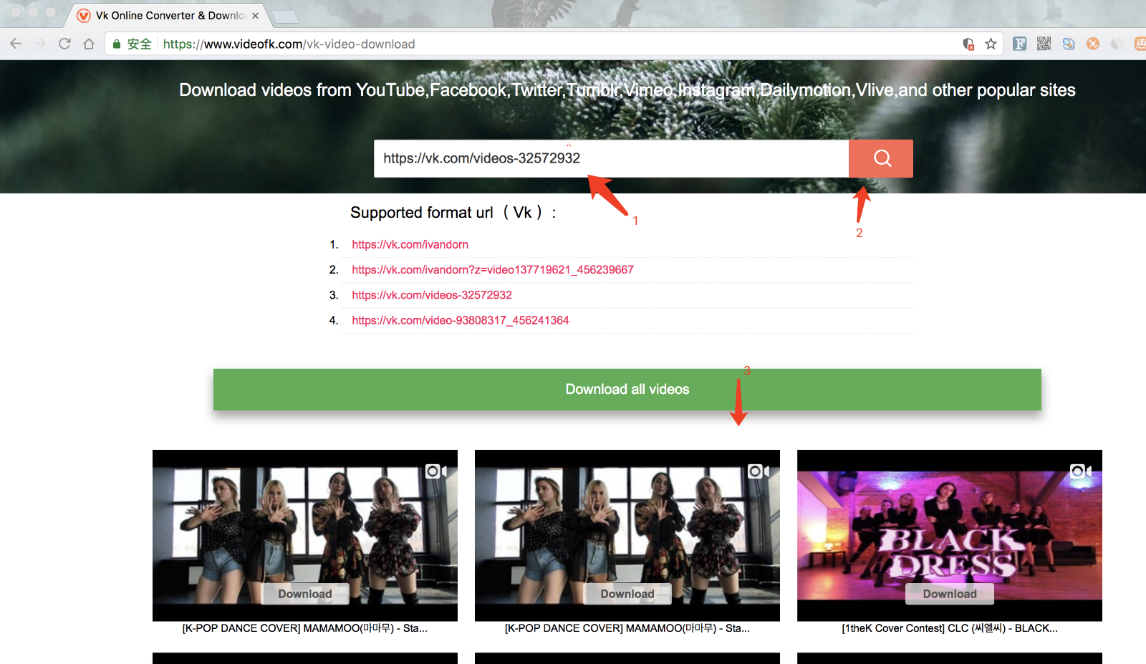Click the Vivaldi favicon on the tab
The image size is (1146, 664).
coord(84,16)
